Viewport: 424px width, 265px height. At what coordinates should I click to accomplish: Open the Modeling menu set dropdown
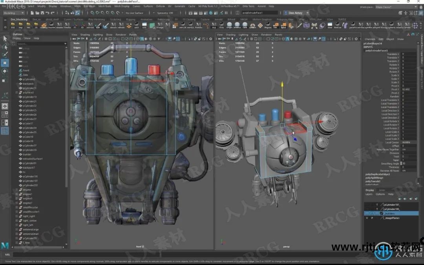[x=15, y=13]
